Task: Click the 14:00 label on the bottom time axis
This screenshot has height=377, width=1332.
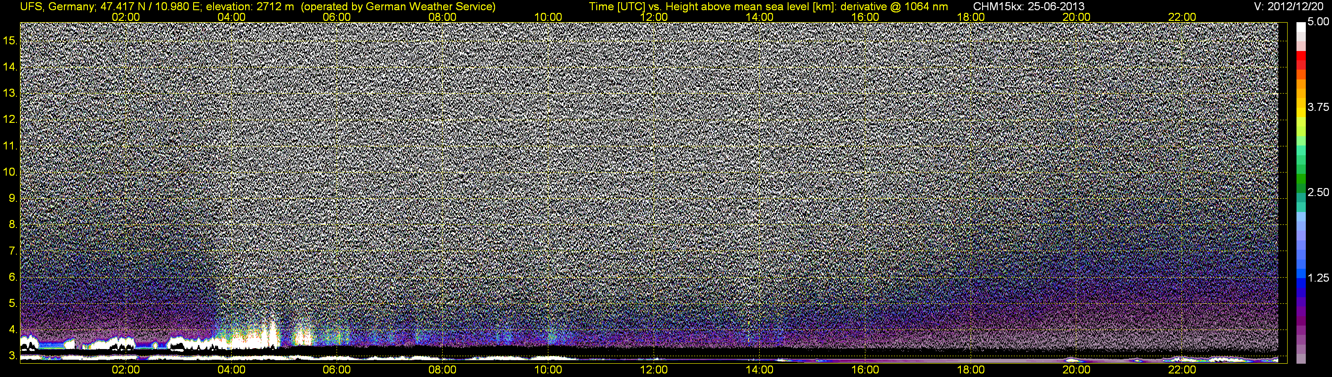Action: coord(760,370)
